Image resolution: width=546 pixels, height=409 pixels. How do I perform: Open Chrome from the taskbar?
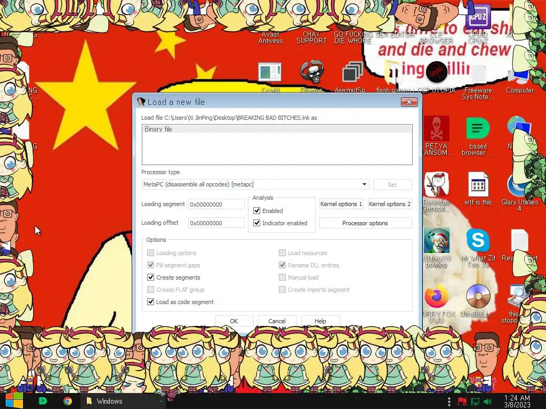pos(68,401)
